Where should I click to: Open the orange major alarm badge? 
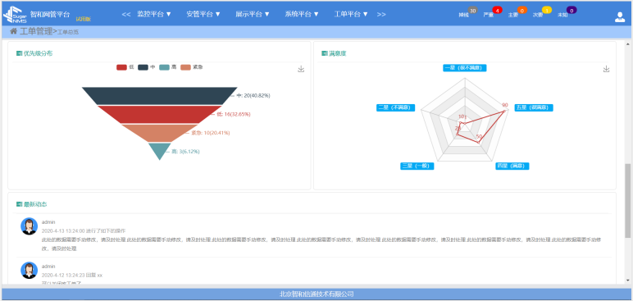click(522, 10)
